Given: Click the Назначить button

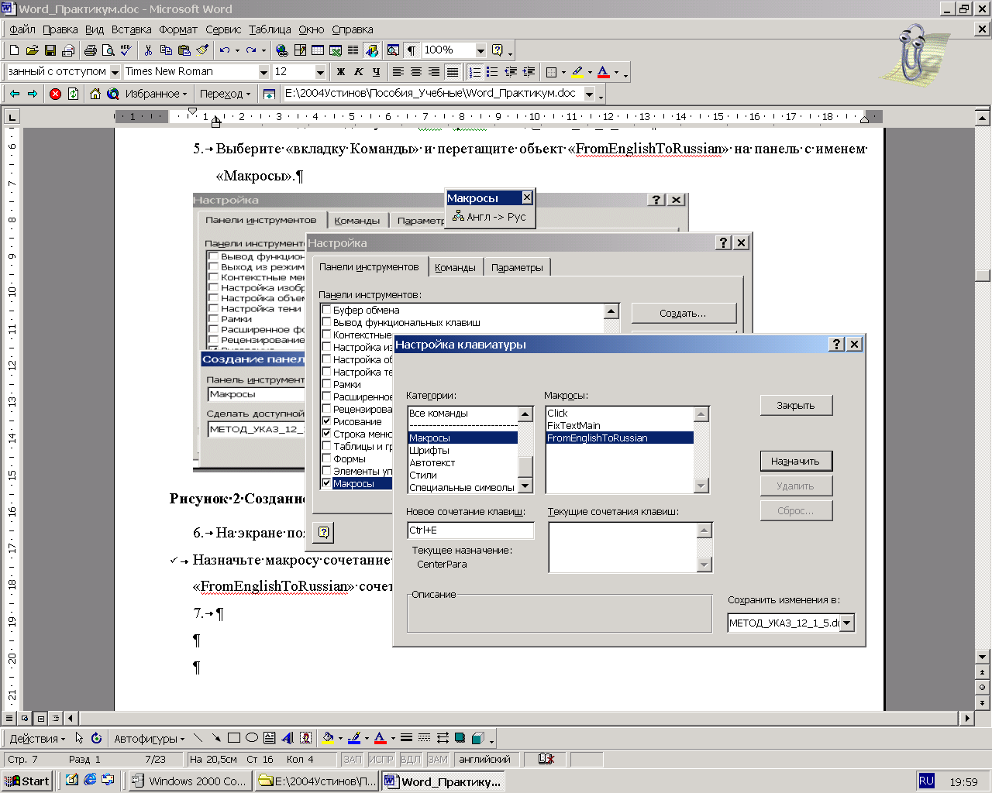Looking at the screenshot, I should pos(796,461).
